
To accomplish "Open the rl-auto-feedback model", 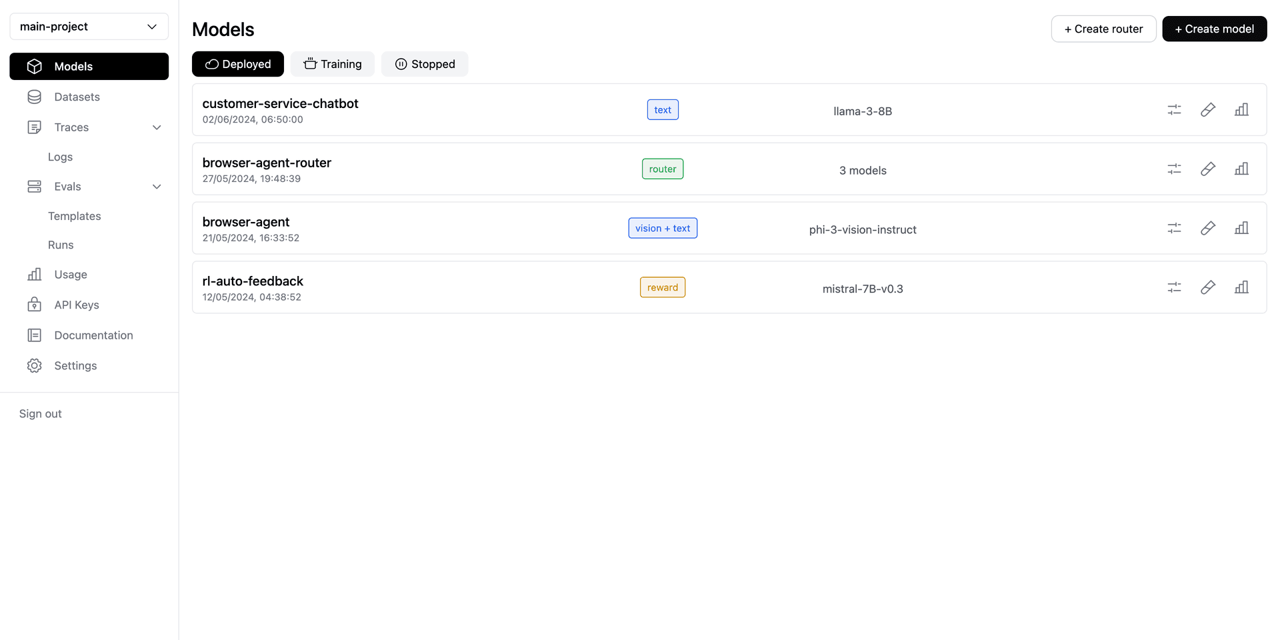I will point(253,281).
